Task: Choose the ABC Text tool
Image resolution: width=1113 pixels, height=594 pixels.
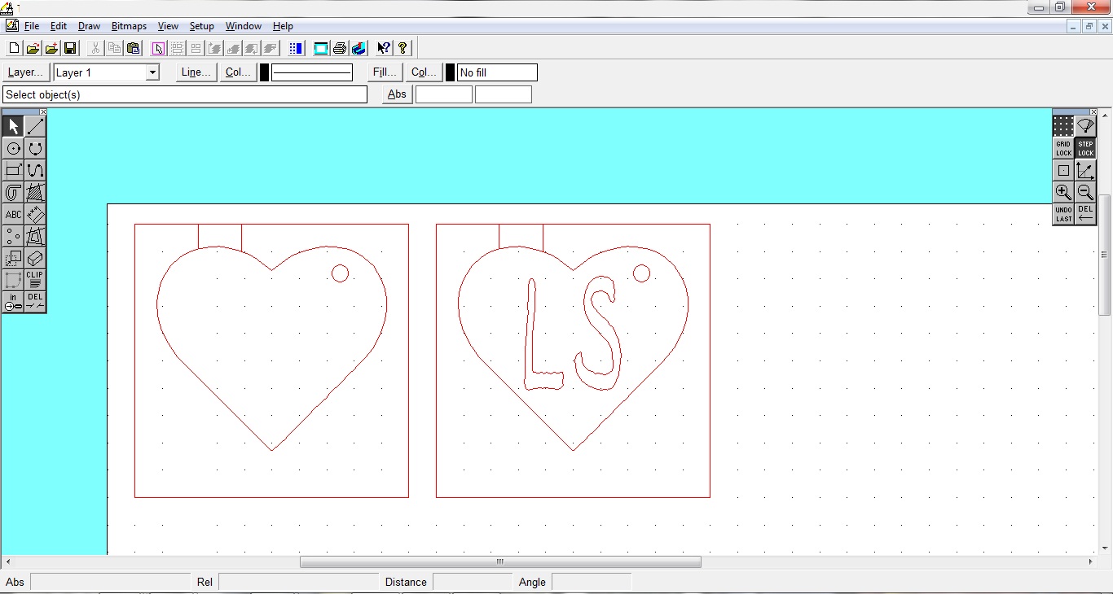Action: point(13,214)
